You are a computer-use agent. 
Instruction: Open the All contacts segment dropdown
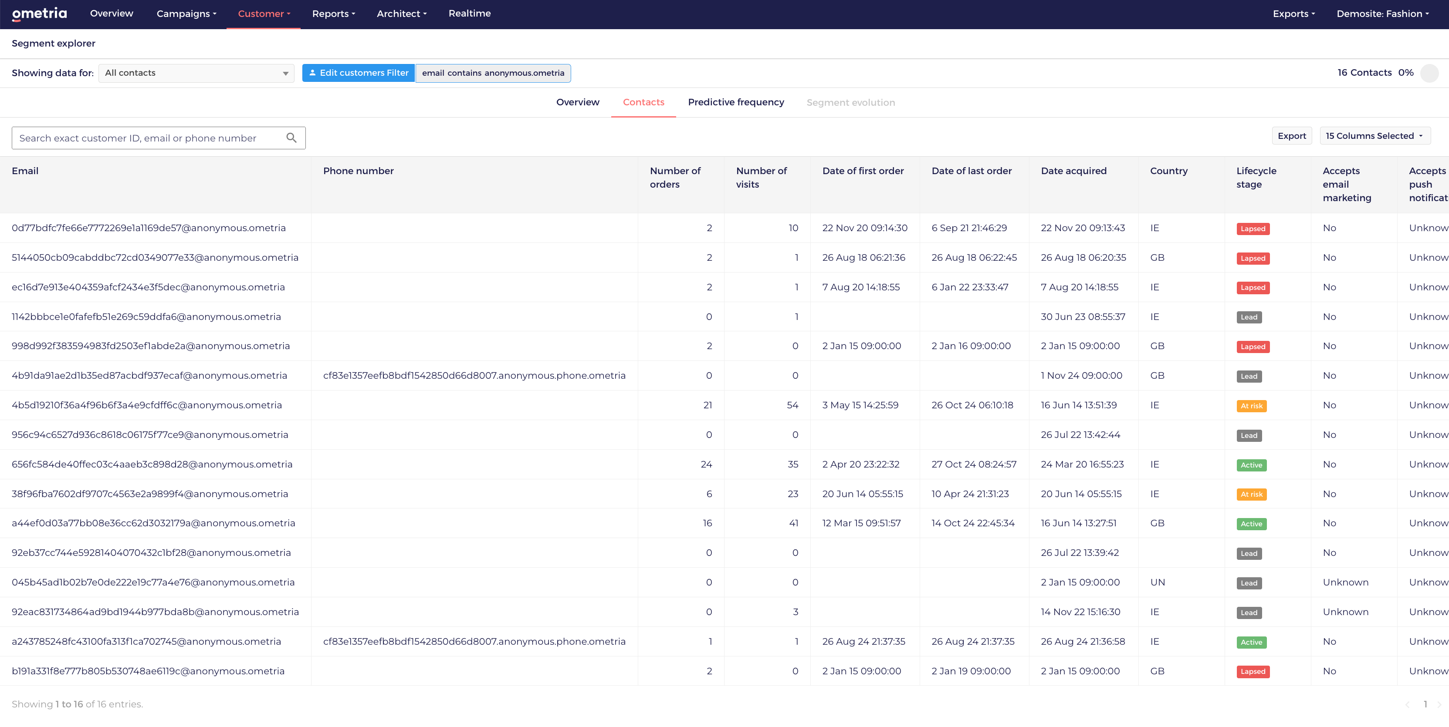tap(196, 73)
